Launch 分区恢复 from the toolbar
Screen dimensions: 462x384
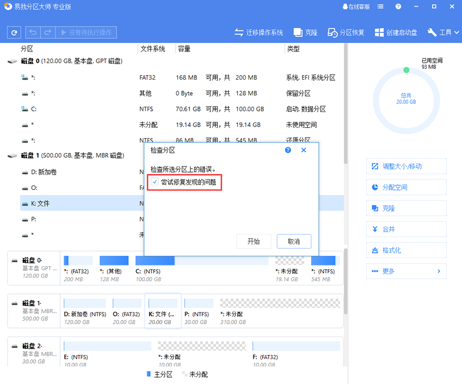(345, 33)
